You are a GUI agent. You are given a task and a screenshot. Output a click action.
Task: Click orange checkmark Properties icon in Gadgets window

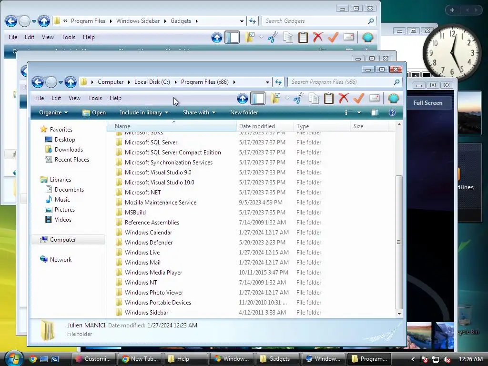tap(333, 37)
